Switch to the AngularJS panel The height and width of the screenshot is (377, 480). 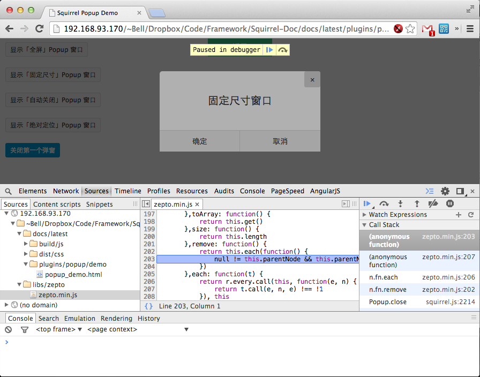click(325, 191)
